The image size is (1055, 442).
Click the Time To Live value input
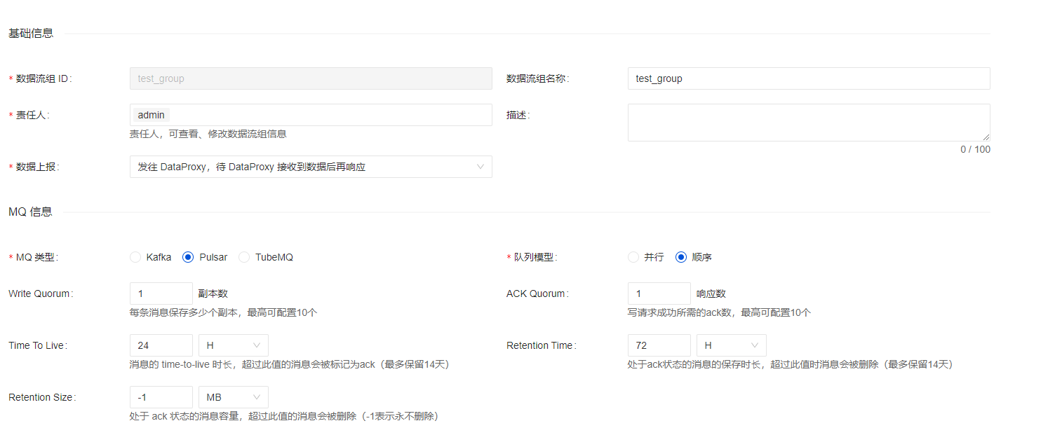pos(161,345)
